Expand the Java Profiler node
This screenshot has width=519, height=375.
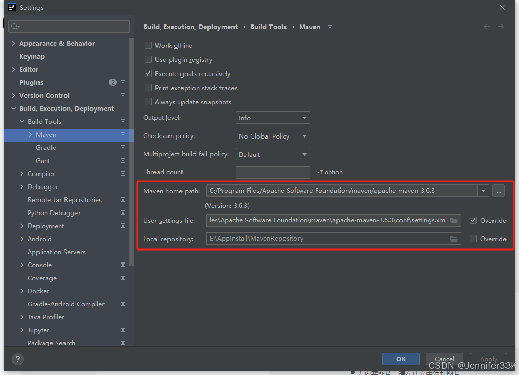[22, 317]
